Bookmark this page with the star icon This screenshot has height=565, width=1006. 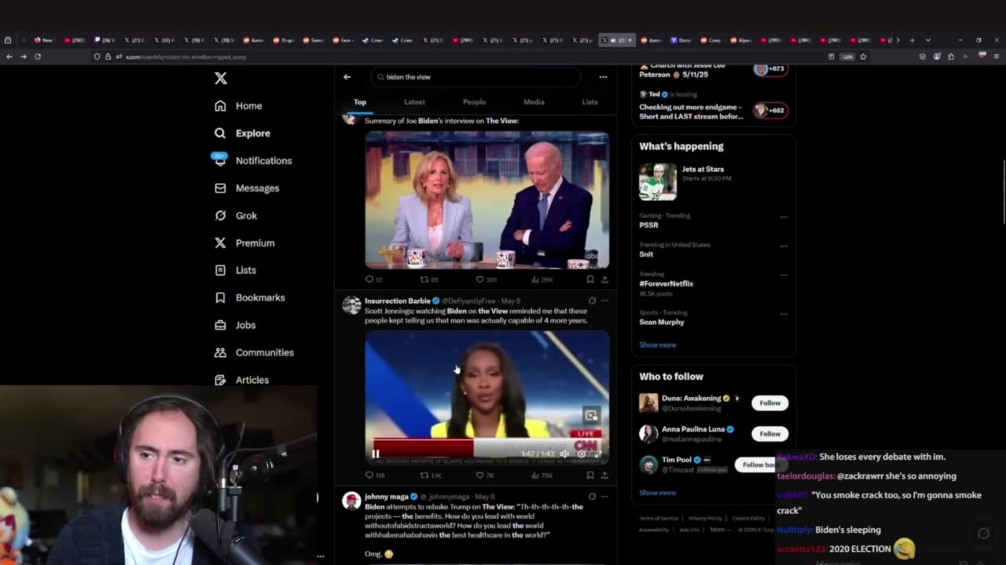click(863, 56)
